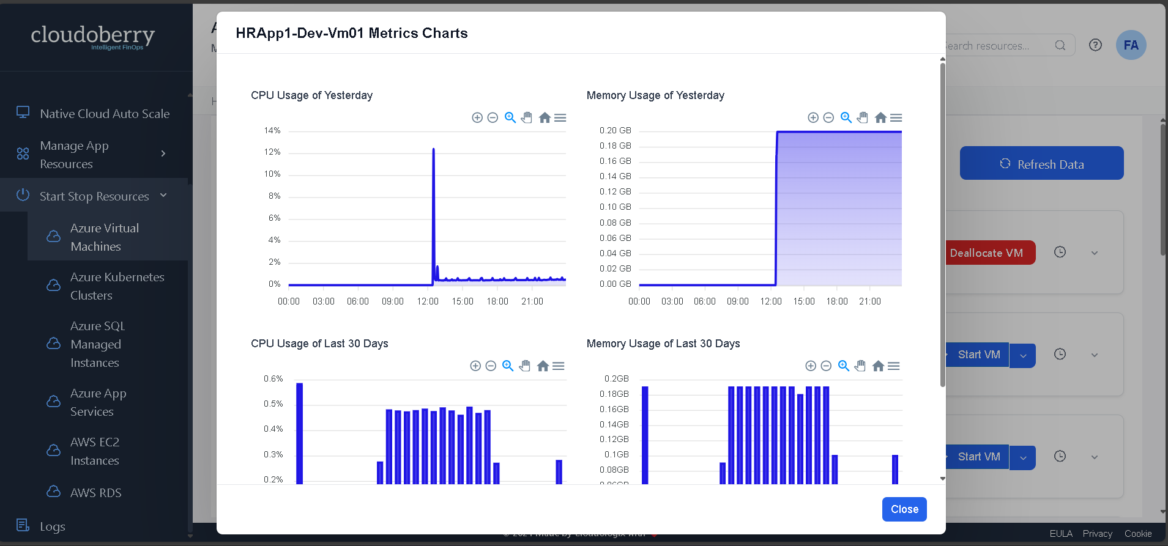Expand the second Start VM row chevron
Image resolution: width=1168 pixels, height=546 pixels.
click(1095, 457)
